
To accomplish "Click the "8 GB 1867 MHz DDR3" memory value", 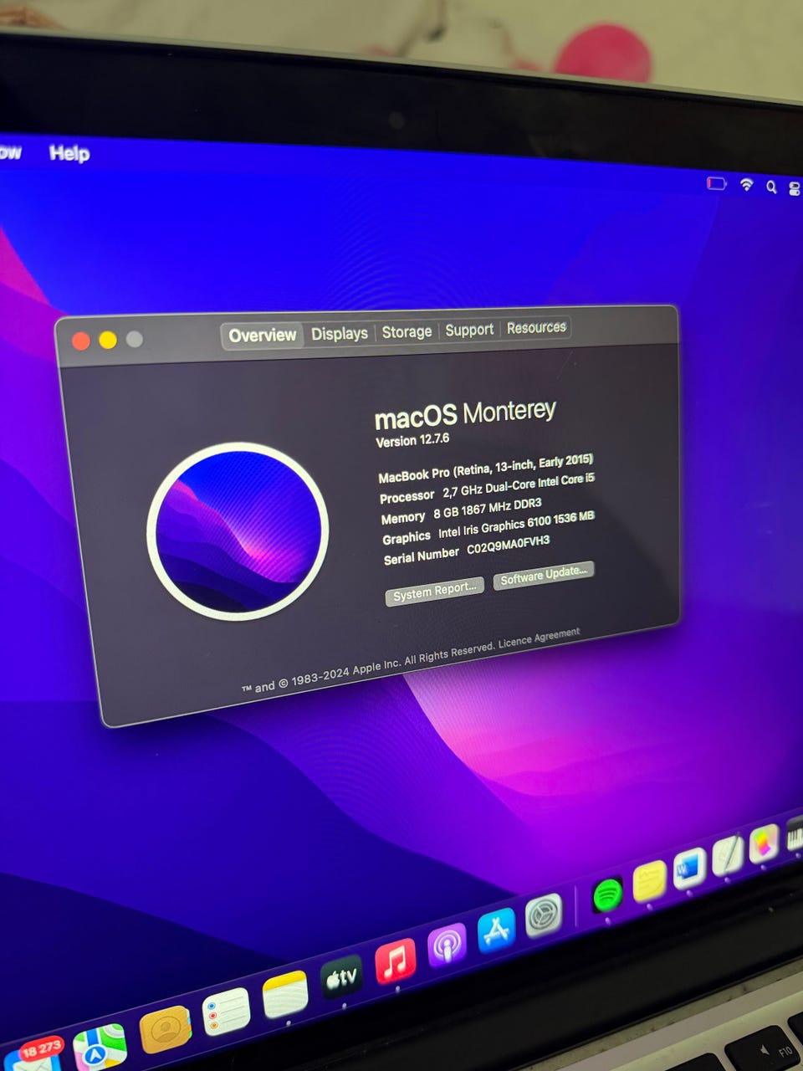I will click(x=487, y=510).
